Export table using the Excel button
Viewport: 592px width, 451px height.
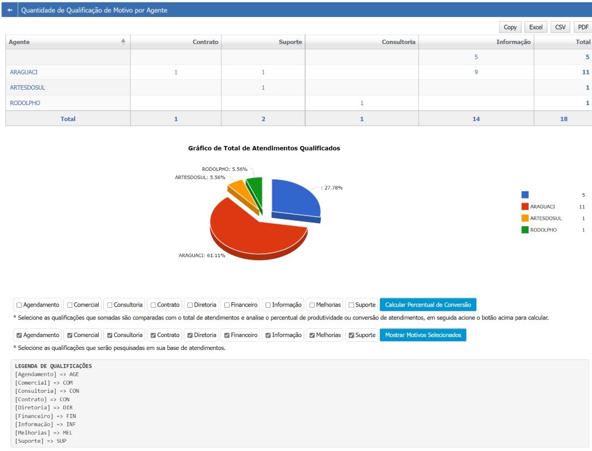(536, 27)
